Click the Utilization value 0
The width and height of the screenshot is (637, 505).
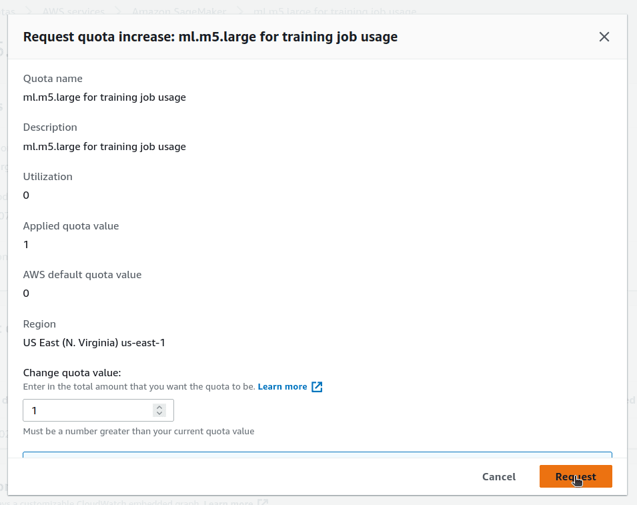tap(26, 195)
